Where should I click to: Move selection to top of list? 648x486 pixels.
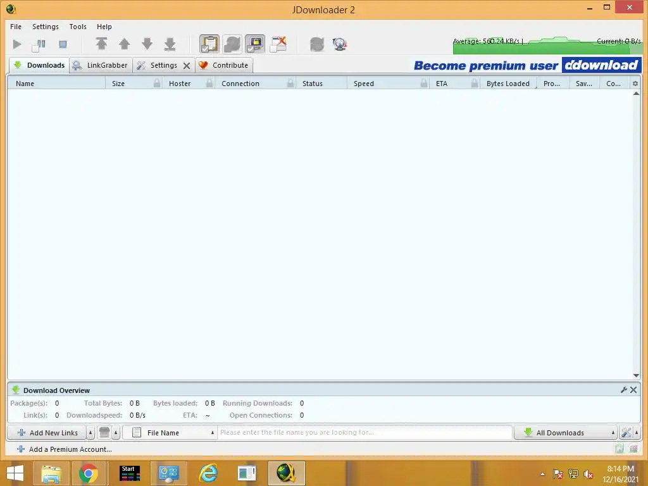point(102,44)
